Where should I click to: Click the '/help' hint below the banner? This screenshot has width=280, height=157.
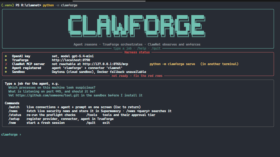coord(142,48)
